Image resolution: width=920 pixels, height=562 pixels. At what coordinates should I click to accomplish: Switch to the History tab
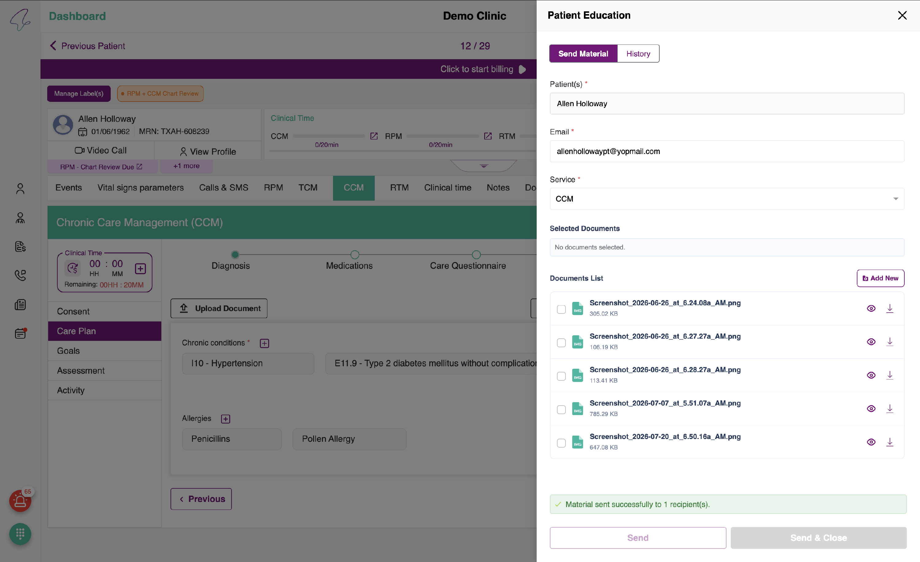638,53
